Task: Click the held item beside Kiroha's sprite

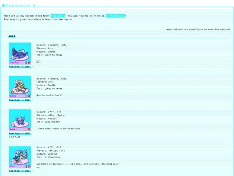Action: [x=13, y=92]
